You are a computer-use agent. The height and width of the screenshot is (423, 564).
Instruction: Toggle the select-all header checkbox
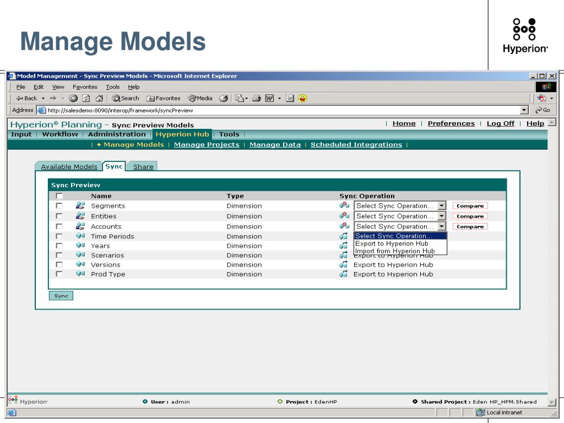click(59, 196)
